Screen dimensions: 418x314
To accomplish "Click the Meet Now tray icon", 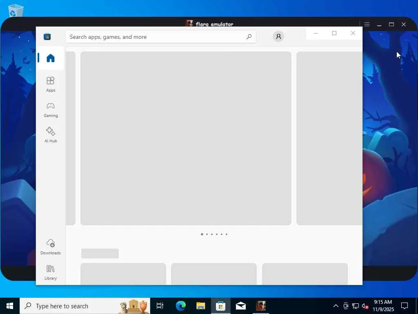I will 346,306.
